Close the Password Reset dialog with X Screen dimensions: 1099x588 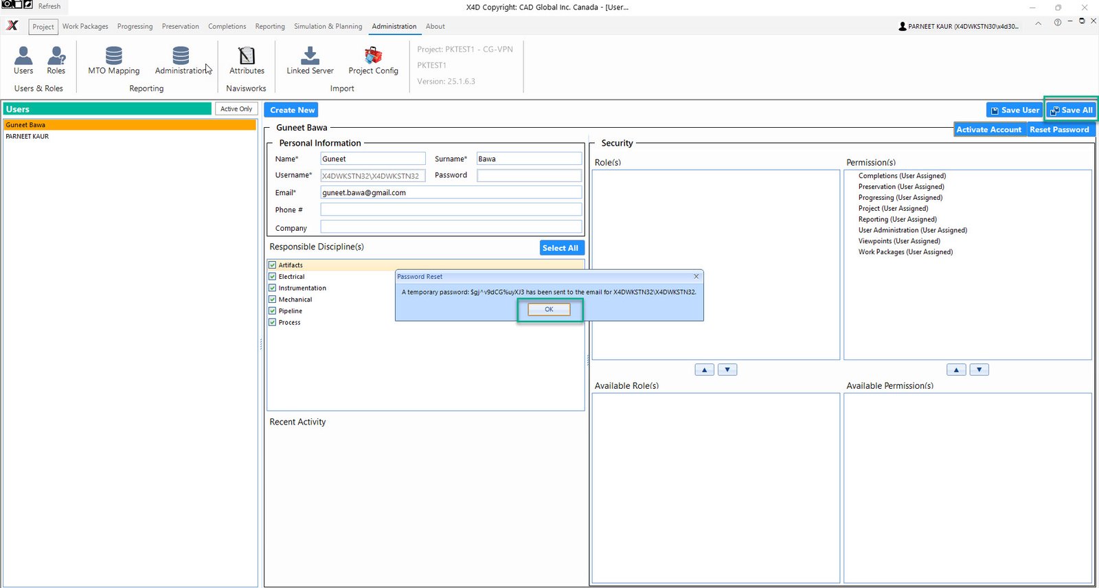coord(696,276)
